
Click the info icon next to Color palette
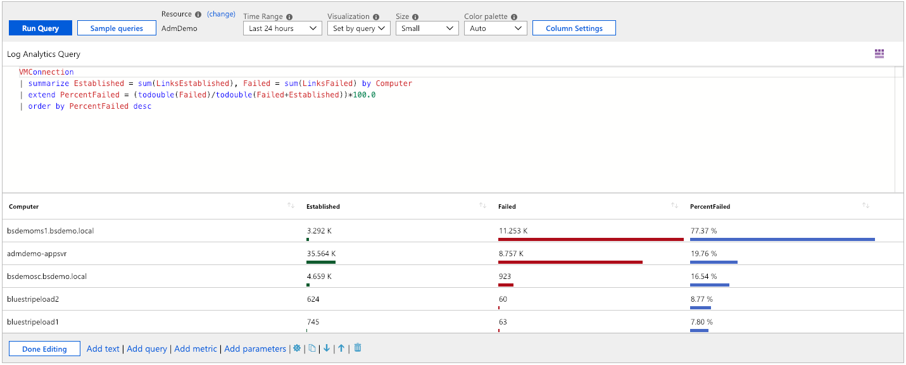pyautogui.click(x=514, y=17)
